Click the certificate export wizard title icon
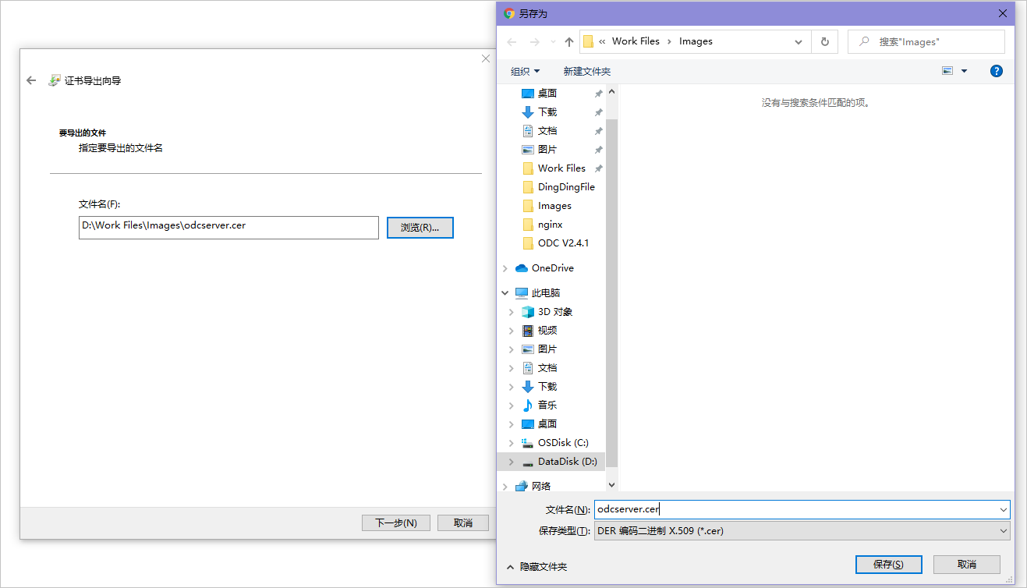Viewport: 1027px width, 588px height. tap(54, 80)
